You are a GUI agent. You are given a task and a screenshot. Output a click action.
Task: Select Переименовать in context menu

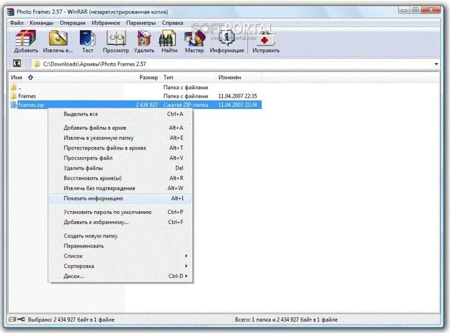click(x=120, y=245)
